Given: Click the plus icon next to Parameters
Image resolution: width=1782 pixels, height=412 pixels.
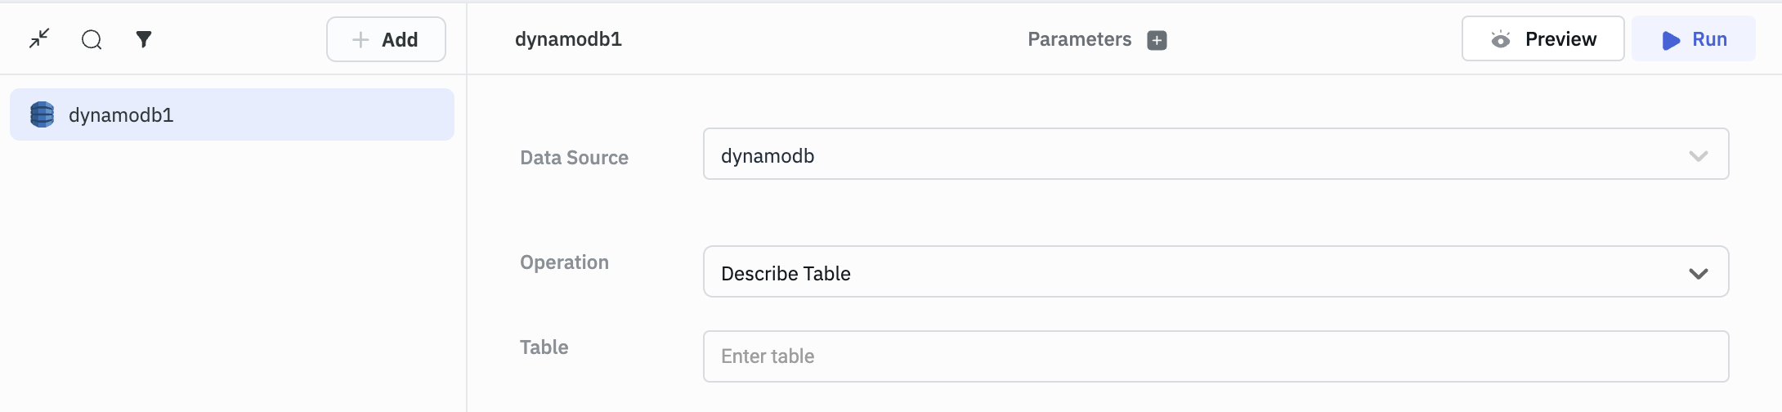Looking at the screenshot, I should point(1157,40).
